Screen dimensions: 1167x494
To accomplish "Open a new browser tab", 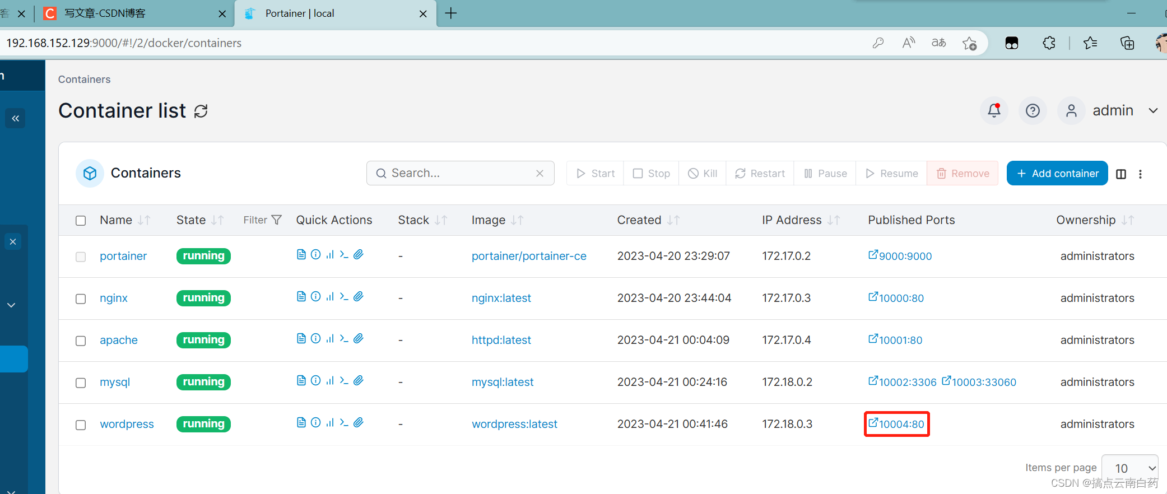I will pos(451,13).
